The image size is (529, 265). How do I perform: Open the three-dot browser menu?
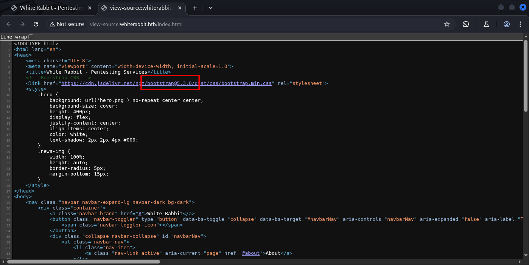tap(520, 24)
